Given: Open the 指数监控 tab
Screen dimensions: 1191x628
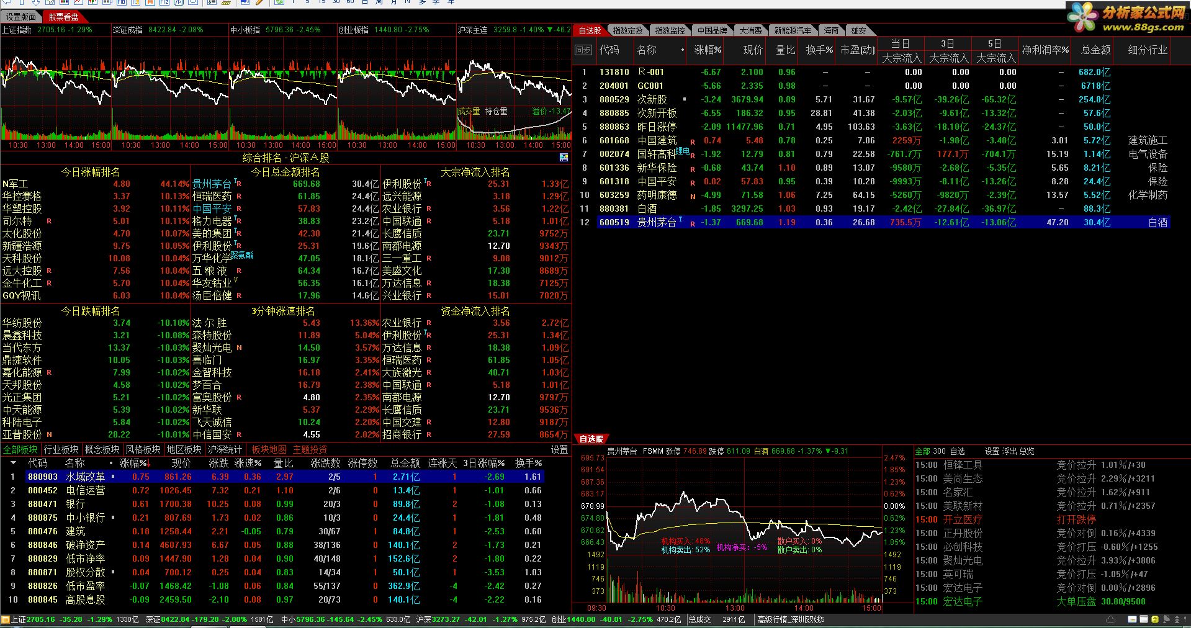Looking at the screenshot, I should [x=670, y=30].
